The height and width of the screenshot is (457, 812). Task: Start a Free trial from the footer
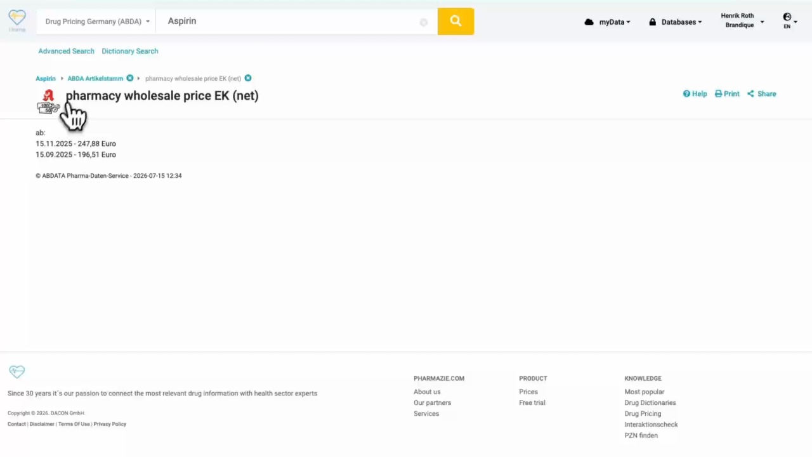pyautogui.click(x=532, y=403)
